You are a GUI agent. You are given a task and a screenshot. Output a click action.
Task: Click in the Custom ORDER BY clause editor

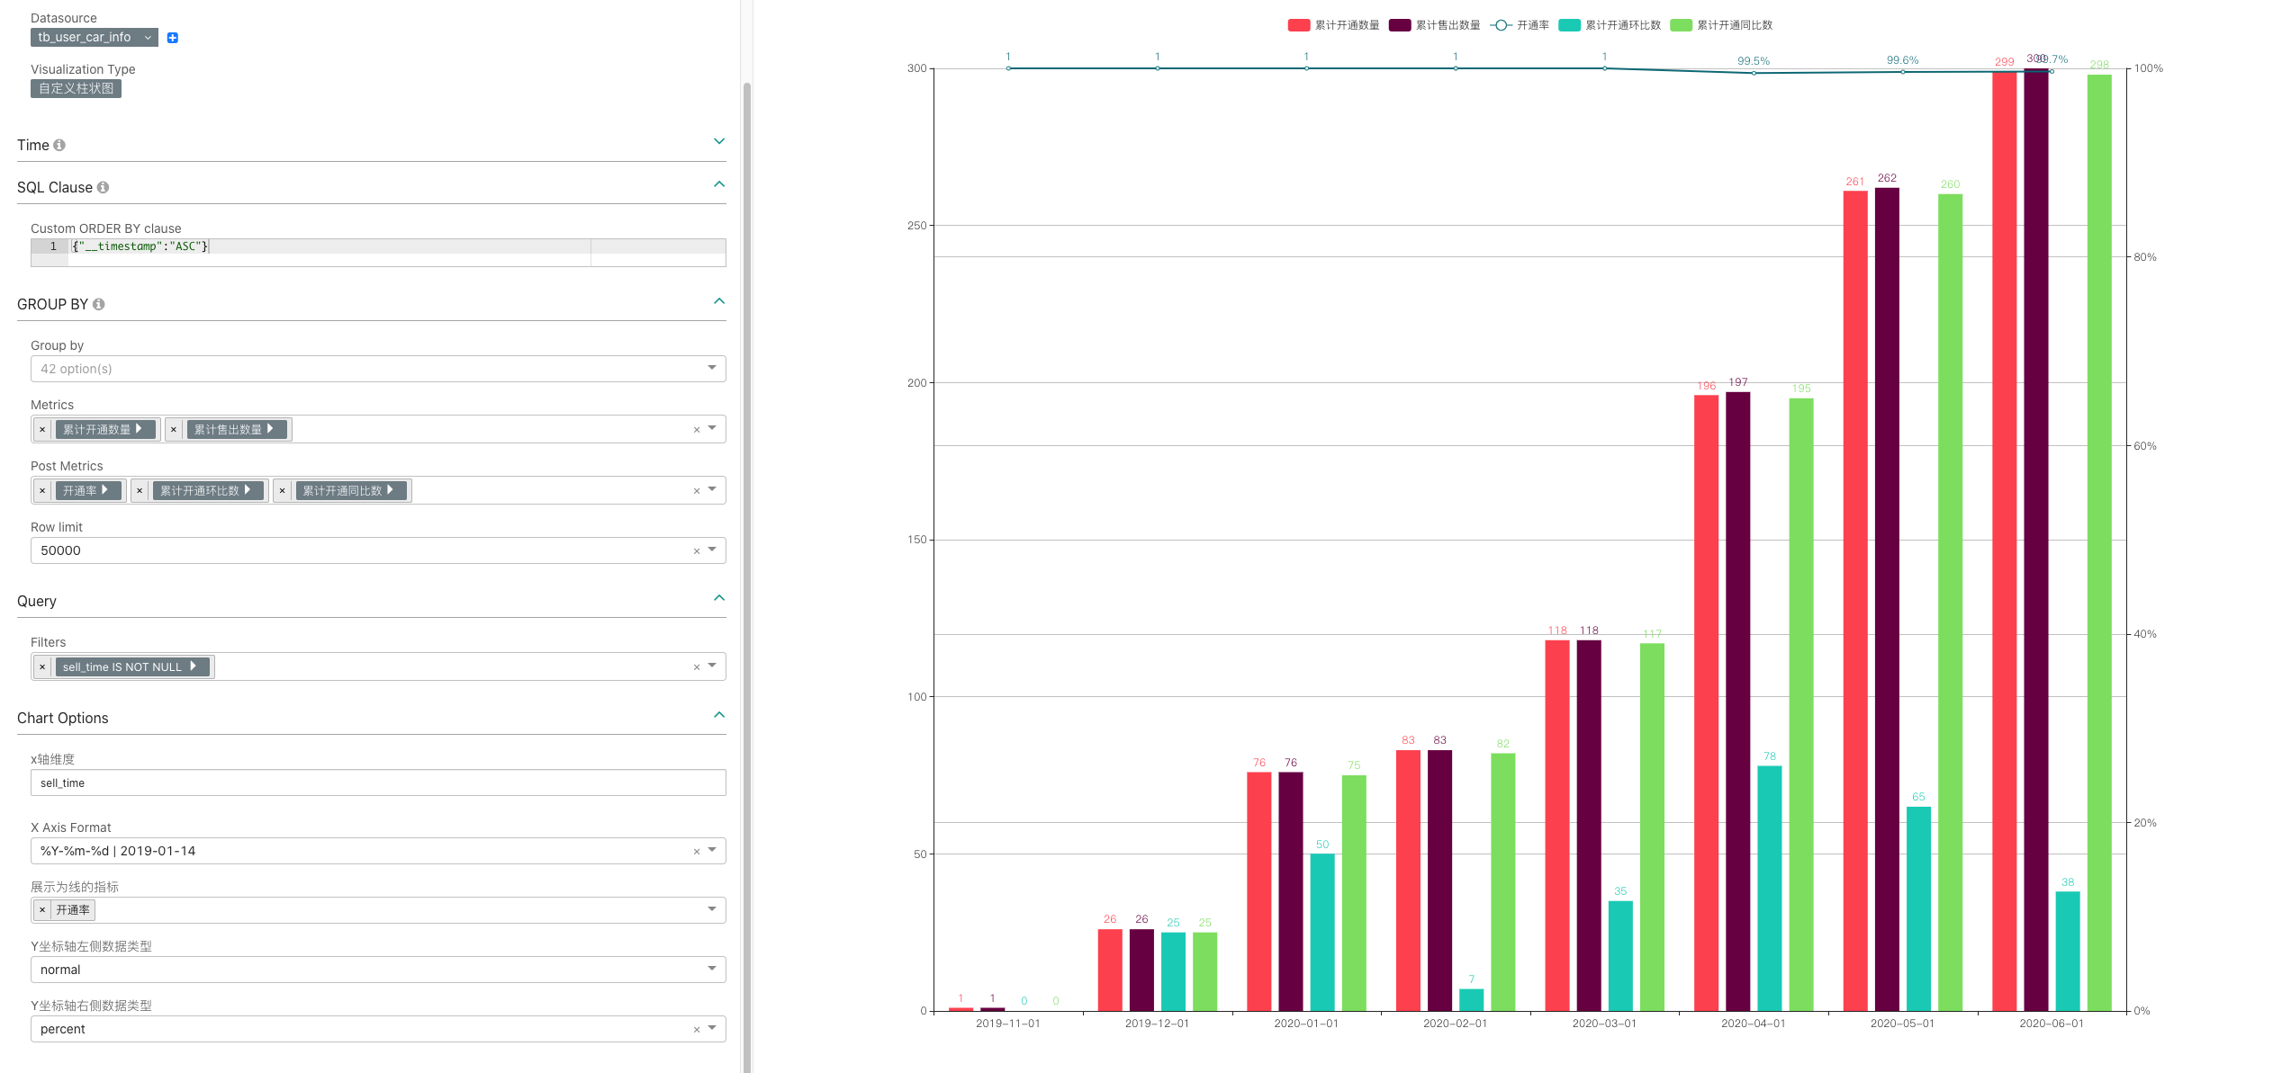pyautogui.click(x=378, y=252)
